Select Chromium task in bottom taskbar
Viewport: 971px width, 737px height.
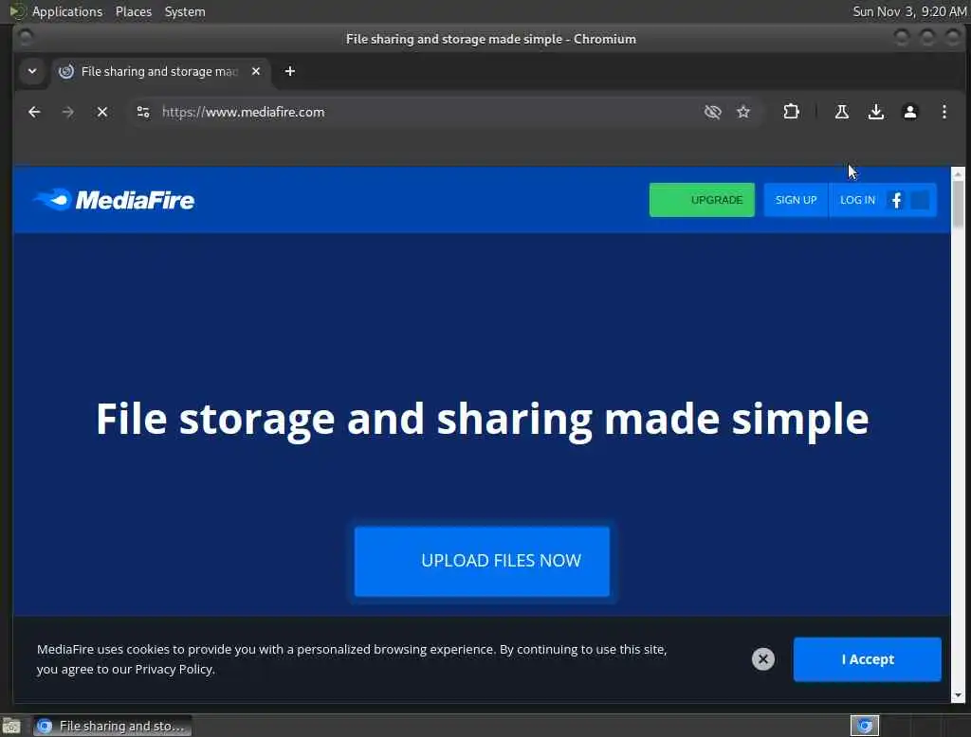click(x=112, y=726)
